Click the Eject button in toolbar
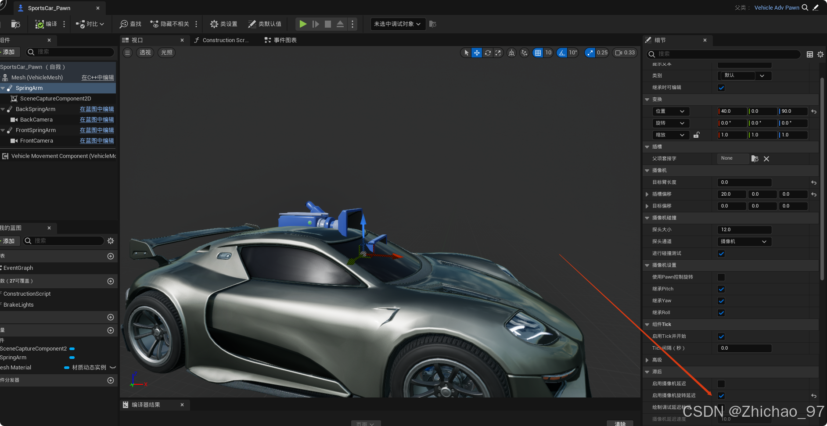This screenshot has height=426, width=827. tap(340, 24)
